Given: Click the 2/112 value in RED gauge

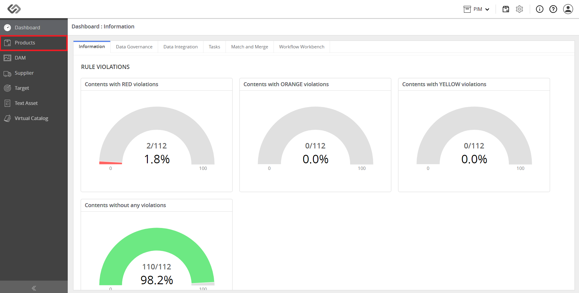Looking at the screenshot, I should pyautogui.click(x=157, y=146).
